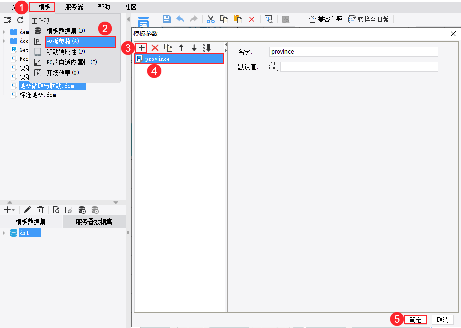This screenshot has width=461, height=328.
Task: Copy the selected parameter in dialog toolbar
Action: (168, 48)
